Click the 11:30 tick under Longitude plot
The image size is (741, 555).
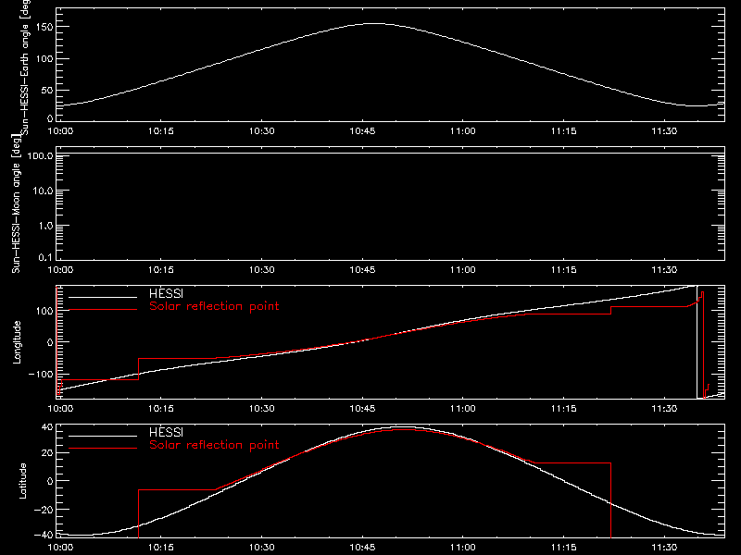[664, 409]
